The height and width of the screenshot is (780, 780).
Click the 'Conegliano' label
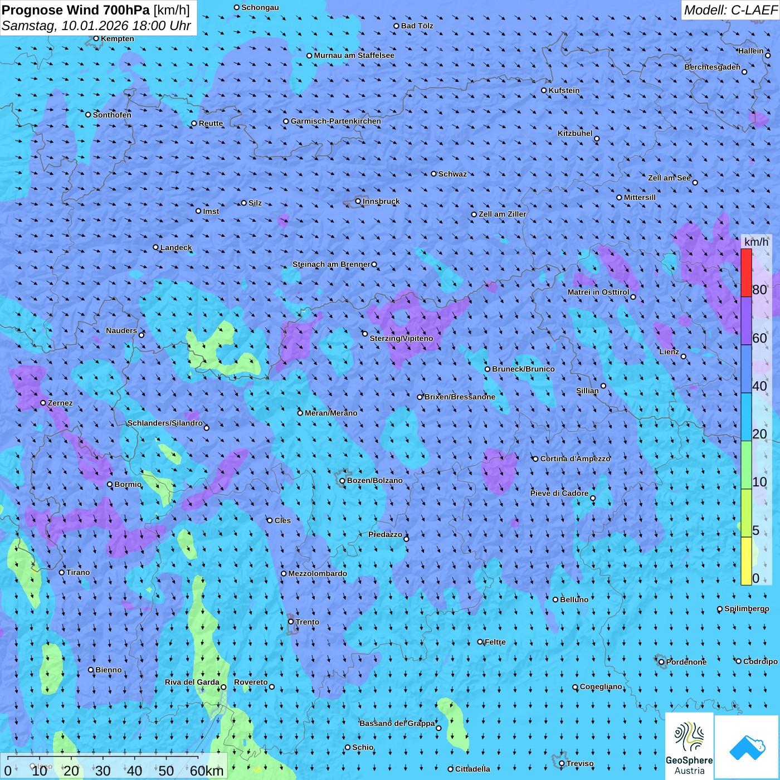point(601,686)
